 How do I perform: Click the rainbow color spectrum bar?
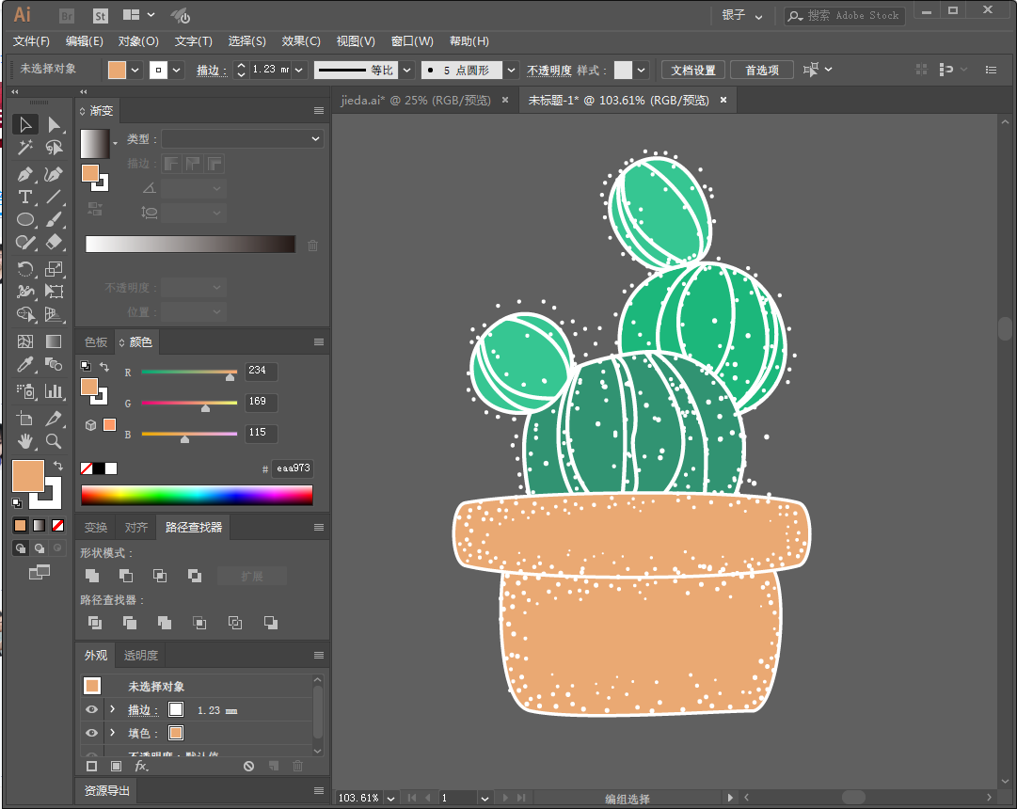pyautogui.click(x=197, y=496)
